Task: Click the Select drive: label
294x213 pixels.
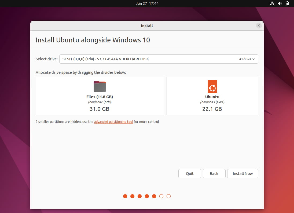Action: pyautogui.click(x=47, y=59)
